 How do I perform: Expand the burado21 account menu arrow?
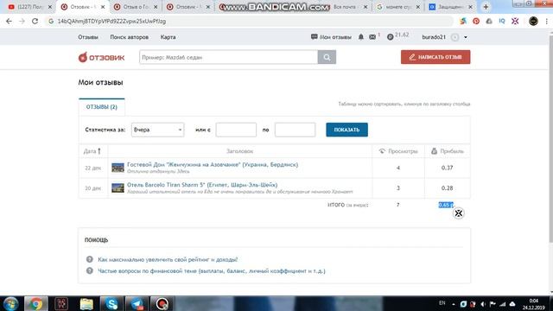(x=466, y=37)
